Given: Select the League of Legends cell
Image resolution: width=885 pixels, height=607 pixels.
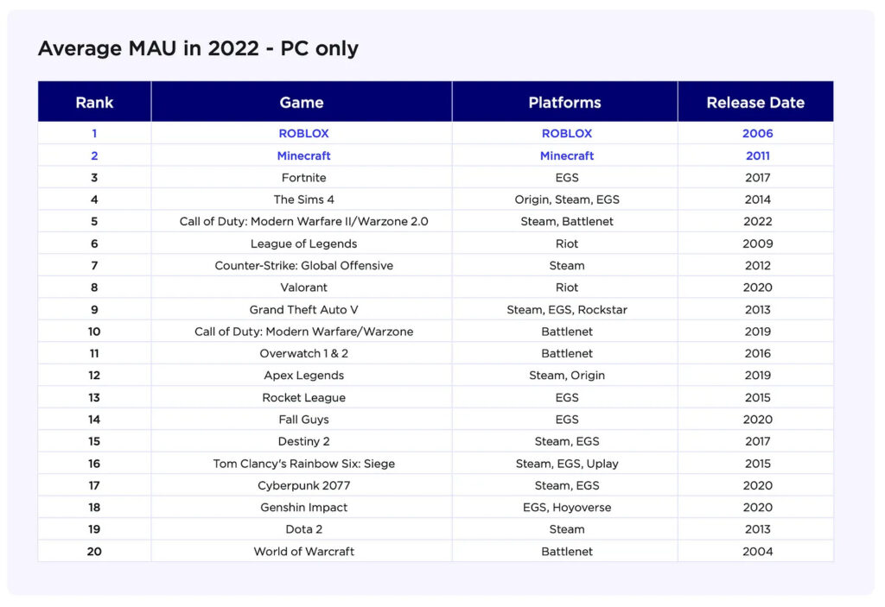Looking at the screenshot, I should (303, 243).
